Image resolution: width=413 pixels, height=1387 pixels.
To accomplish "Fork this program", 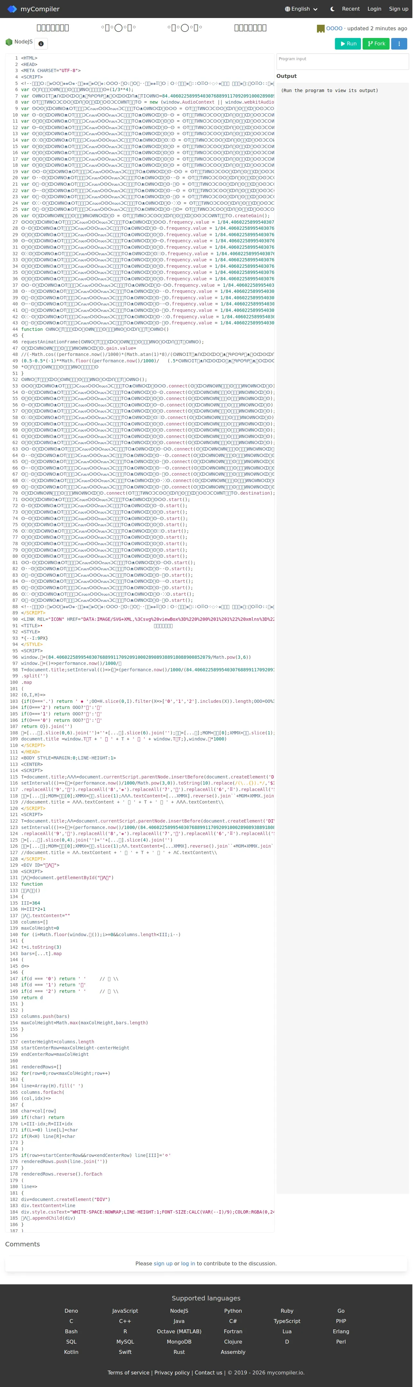I will coord(376,44).
